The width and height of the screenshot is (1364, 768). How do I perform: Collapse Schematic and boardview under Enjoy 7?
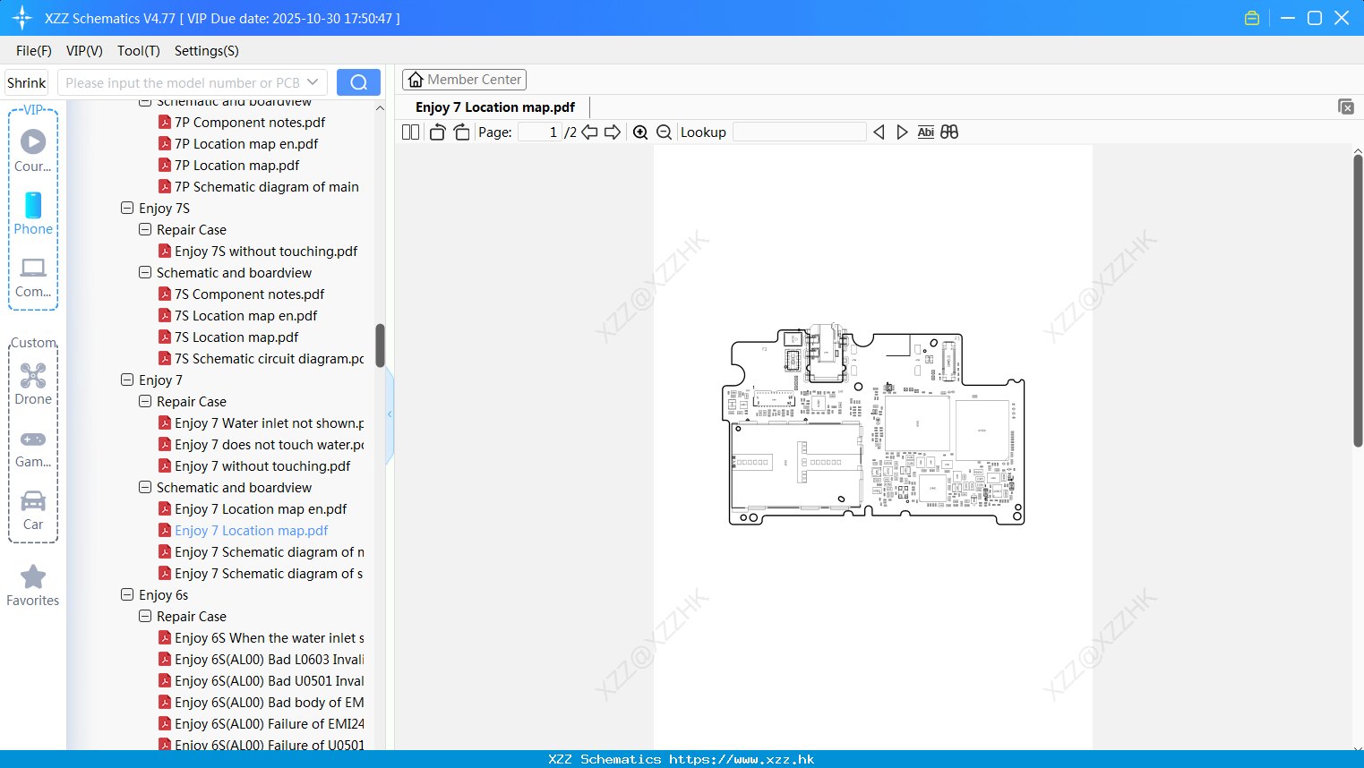(145, 487)
